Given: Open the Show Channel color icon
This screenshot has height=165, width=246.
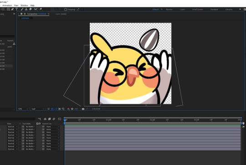Looking at the screenshot, I should pos(68,109).
